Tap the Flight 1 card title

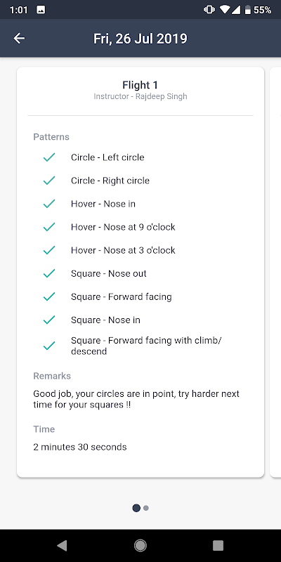tap(140, 85)
